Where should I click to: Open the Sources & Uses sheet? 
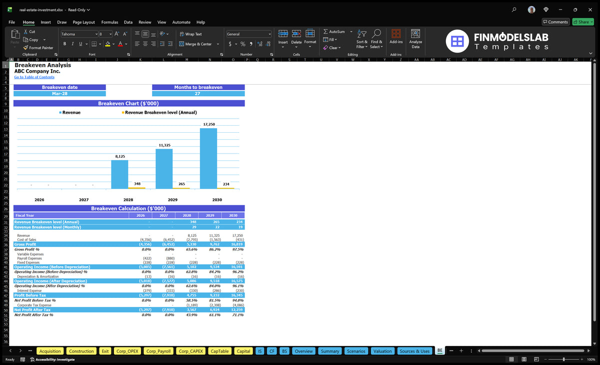414,351
